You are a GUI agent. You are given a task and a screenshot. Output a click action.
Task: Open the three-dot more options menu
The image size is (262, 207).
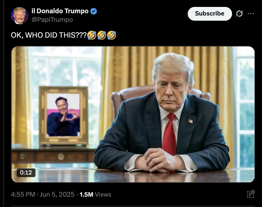tap(251, 14)
